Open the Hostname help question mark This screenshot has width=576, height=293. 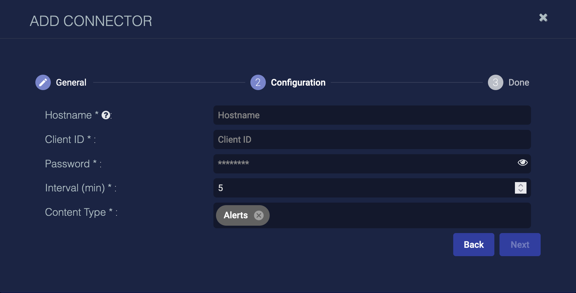[x=106, y=115]
